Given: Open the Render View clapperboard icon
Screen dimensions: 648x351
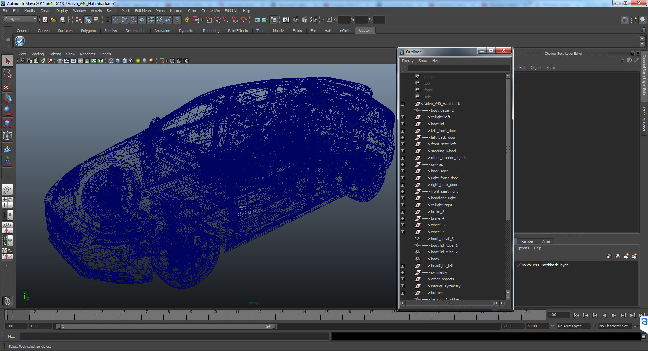Looking at the screenshot, I should pyautogui.click(x=286, y=20).
